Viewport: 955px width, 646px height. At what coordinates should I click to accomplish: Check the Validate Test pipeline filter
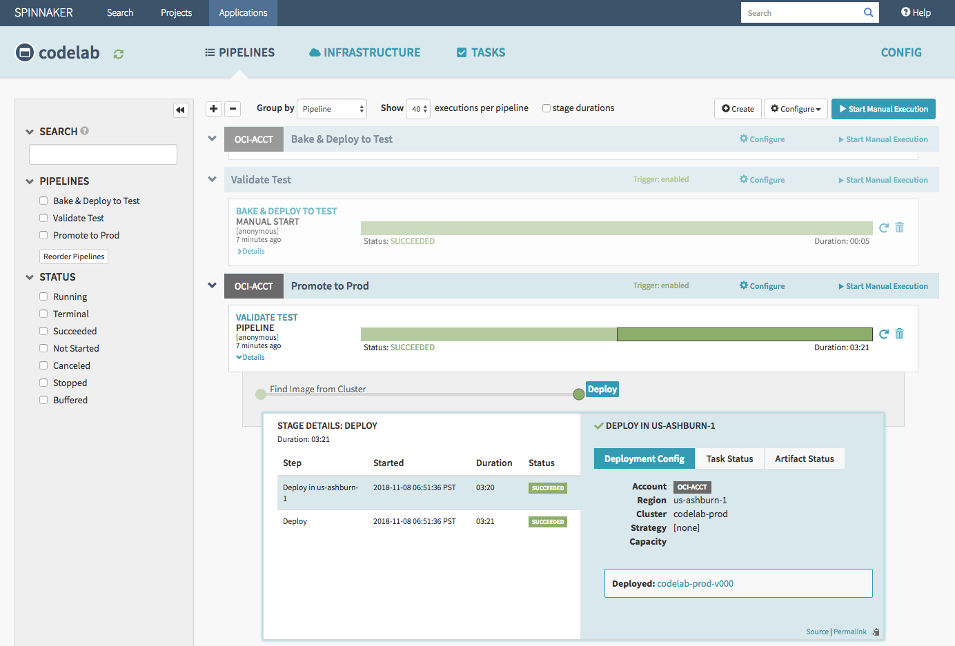43,218
